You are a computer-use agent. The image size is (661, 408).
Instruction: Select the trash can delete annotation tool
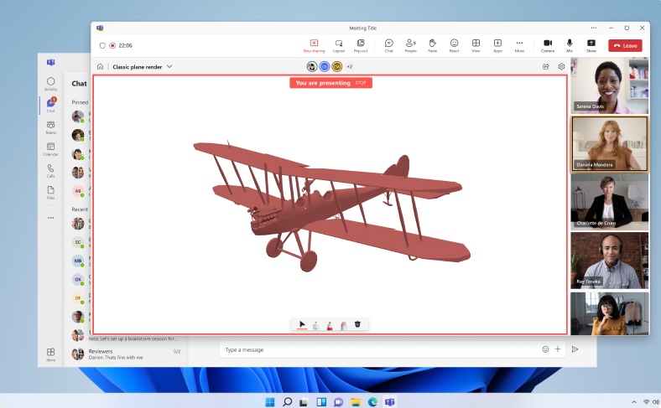tap(357, 324)
